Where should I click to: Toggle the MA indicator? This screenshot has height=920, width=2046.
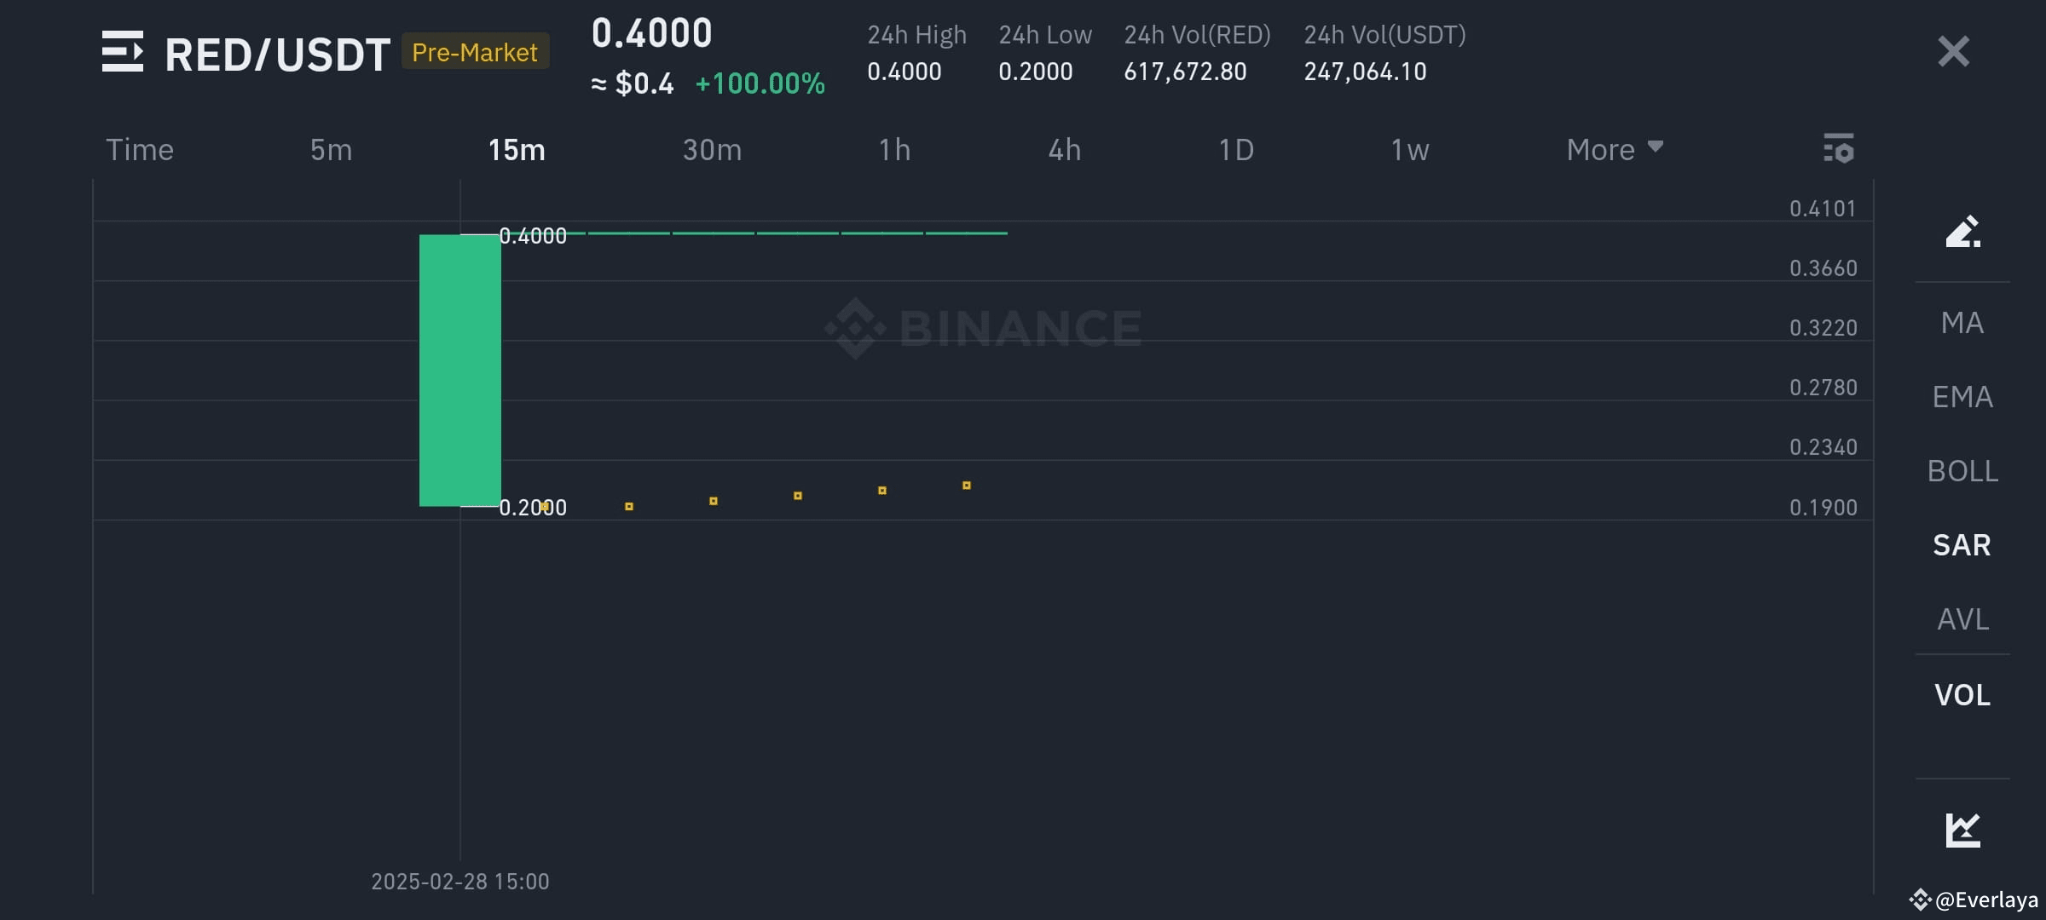point(1962,322)
